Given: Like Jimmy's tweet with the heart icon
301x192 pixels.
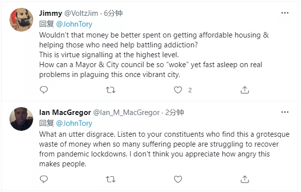Looking at the screenshot, I should 178,90.
